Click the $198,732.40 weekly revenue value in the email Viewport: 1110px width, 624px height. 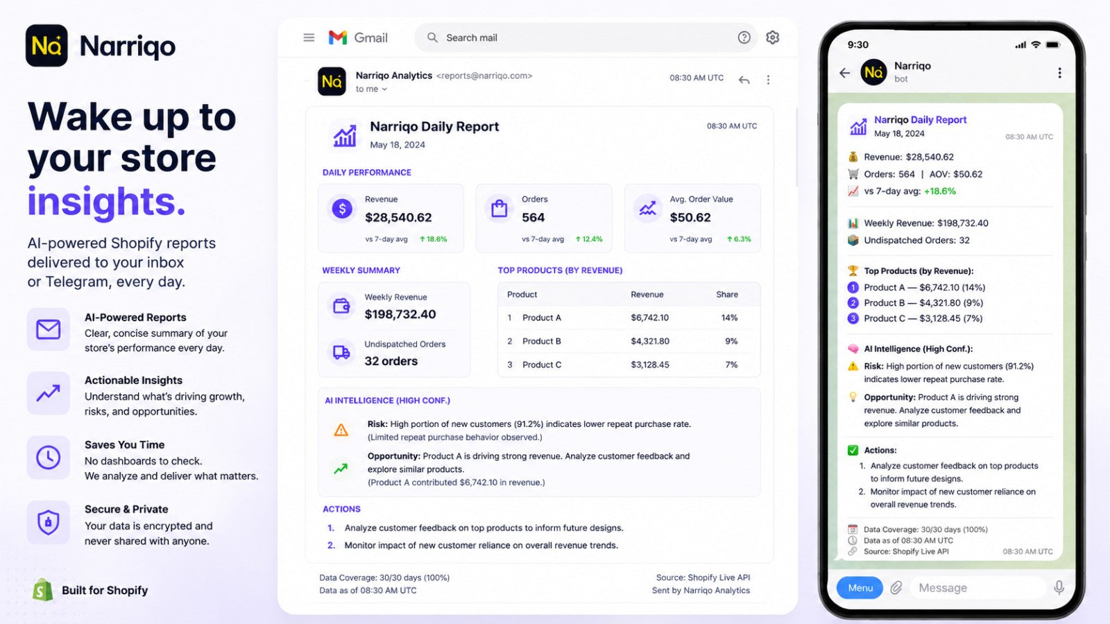pyautogui.click(x=400, y=315)
